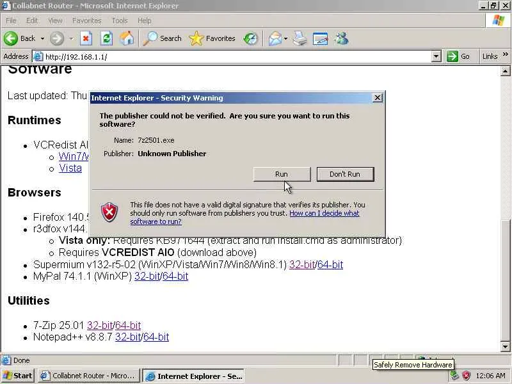Click the Edit page toolbar icon

pos(320,38)
